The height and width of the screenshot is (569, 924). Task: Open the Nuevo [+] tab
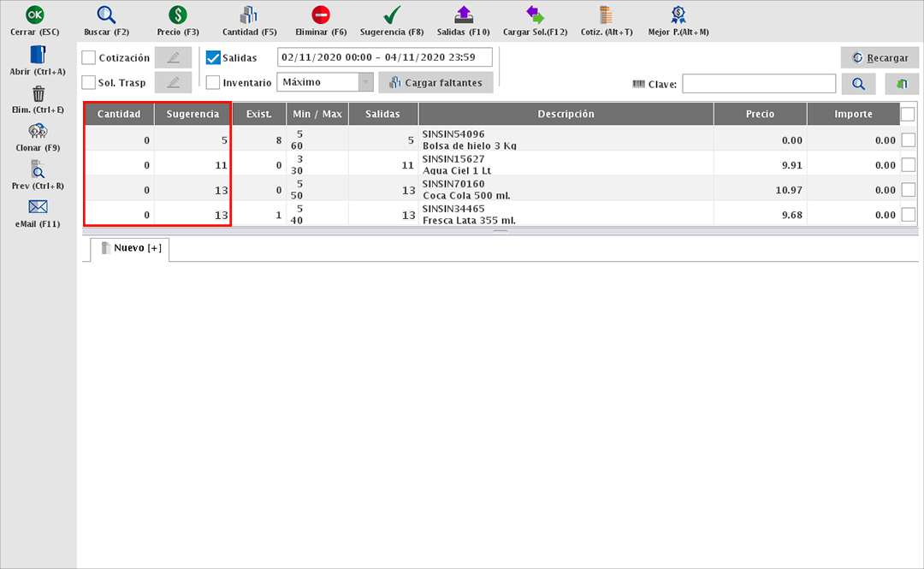pyautogui.click(x=131, y=249)
